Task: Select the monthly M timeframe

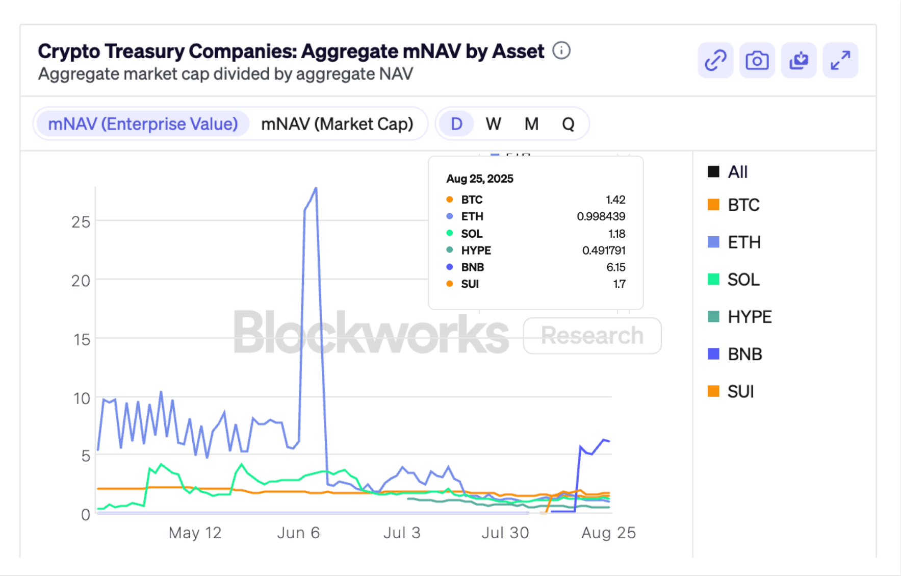Action: 531,123
